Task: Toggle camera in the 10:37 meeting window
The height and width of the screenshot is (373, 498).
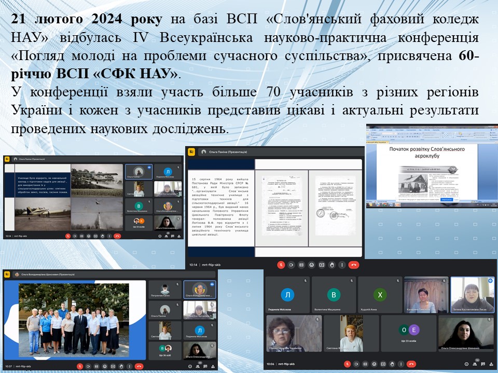Action: pos(88,366)
